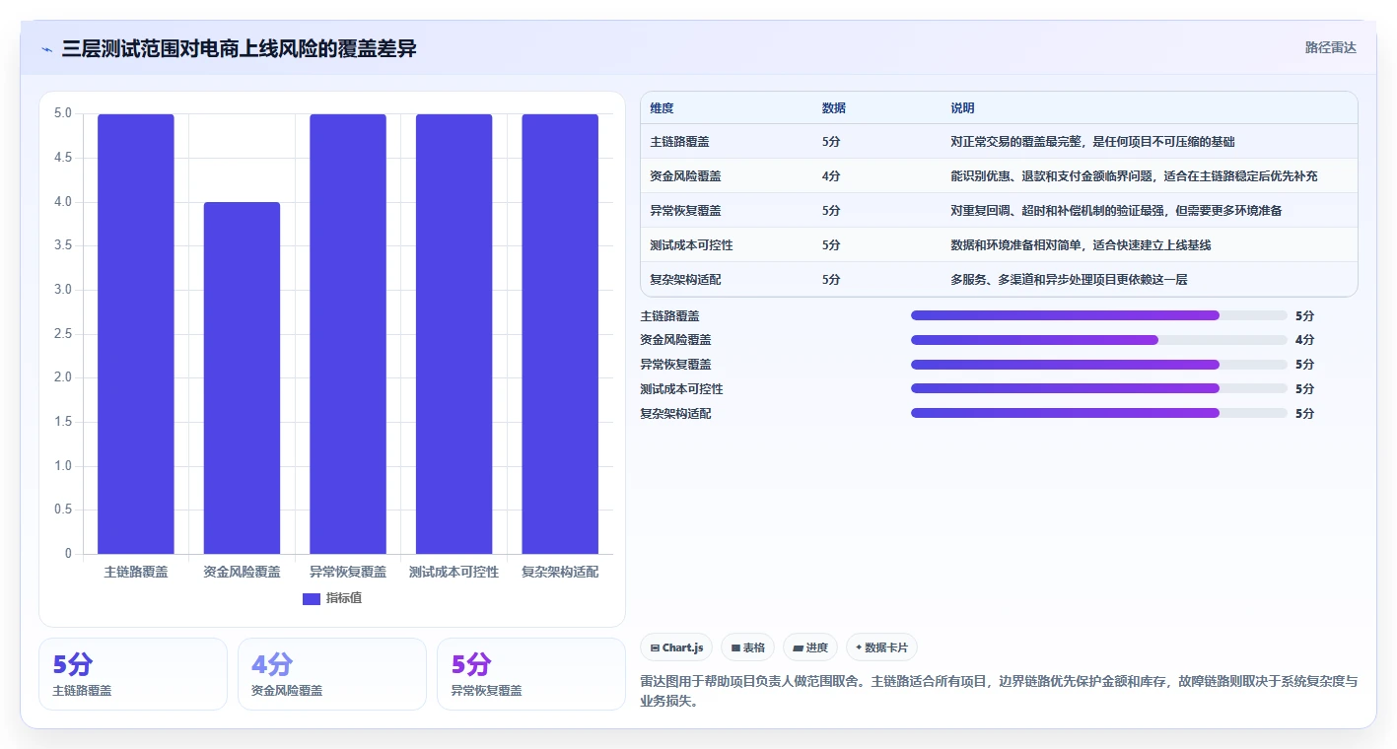Click the 路径雷达 label in header
The image size is (1397, 749).
pos(1331,47)
